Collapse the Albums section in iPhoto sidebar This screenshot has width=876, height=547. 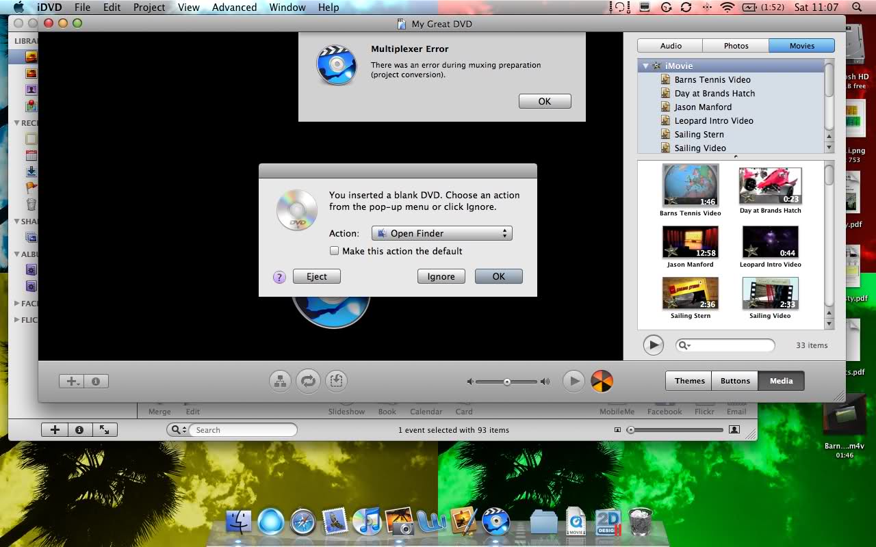(18, 254)
